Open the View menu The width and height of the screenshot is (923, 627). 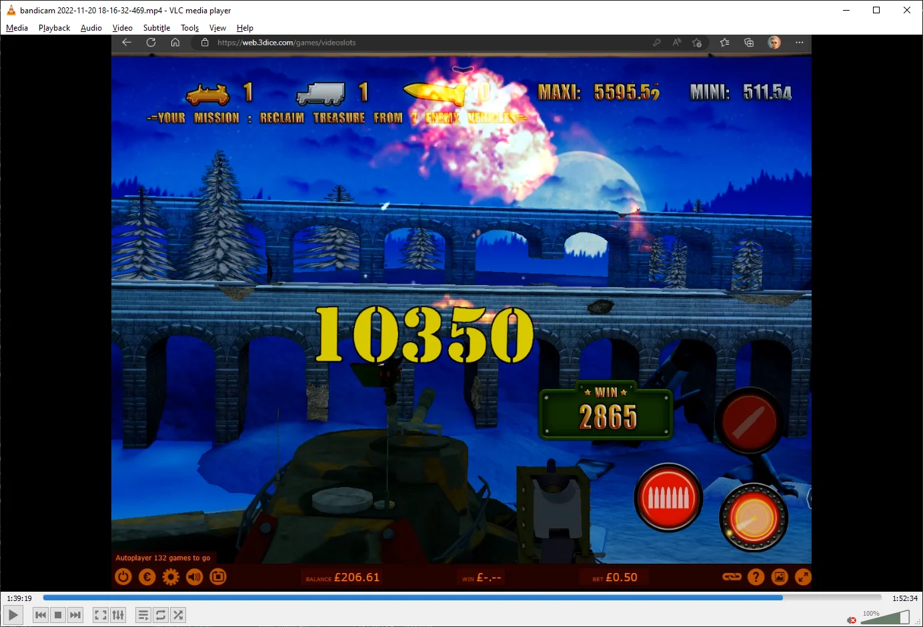tap(217, 28)
